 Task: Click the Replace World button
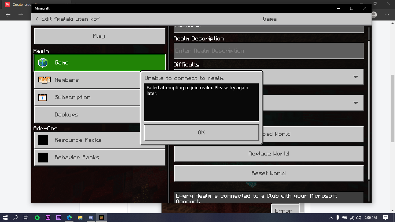[269, 153]
